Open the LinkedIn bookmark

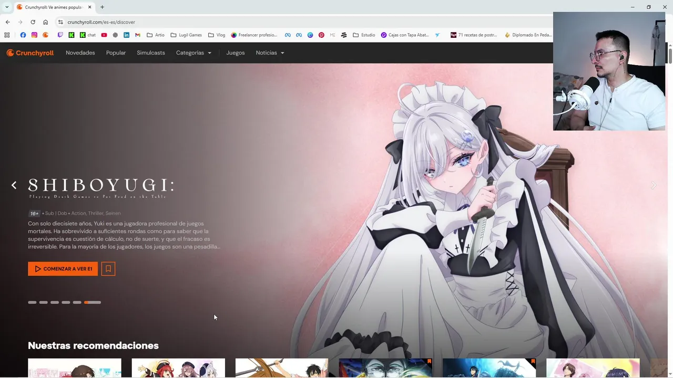tap(127, 35)
